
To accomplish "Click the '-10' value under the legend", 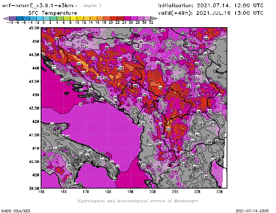I will click(10, 22).
